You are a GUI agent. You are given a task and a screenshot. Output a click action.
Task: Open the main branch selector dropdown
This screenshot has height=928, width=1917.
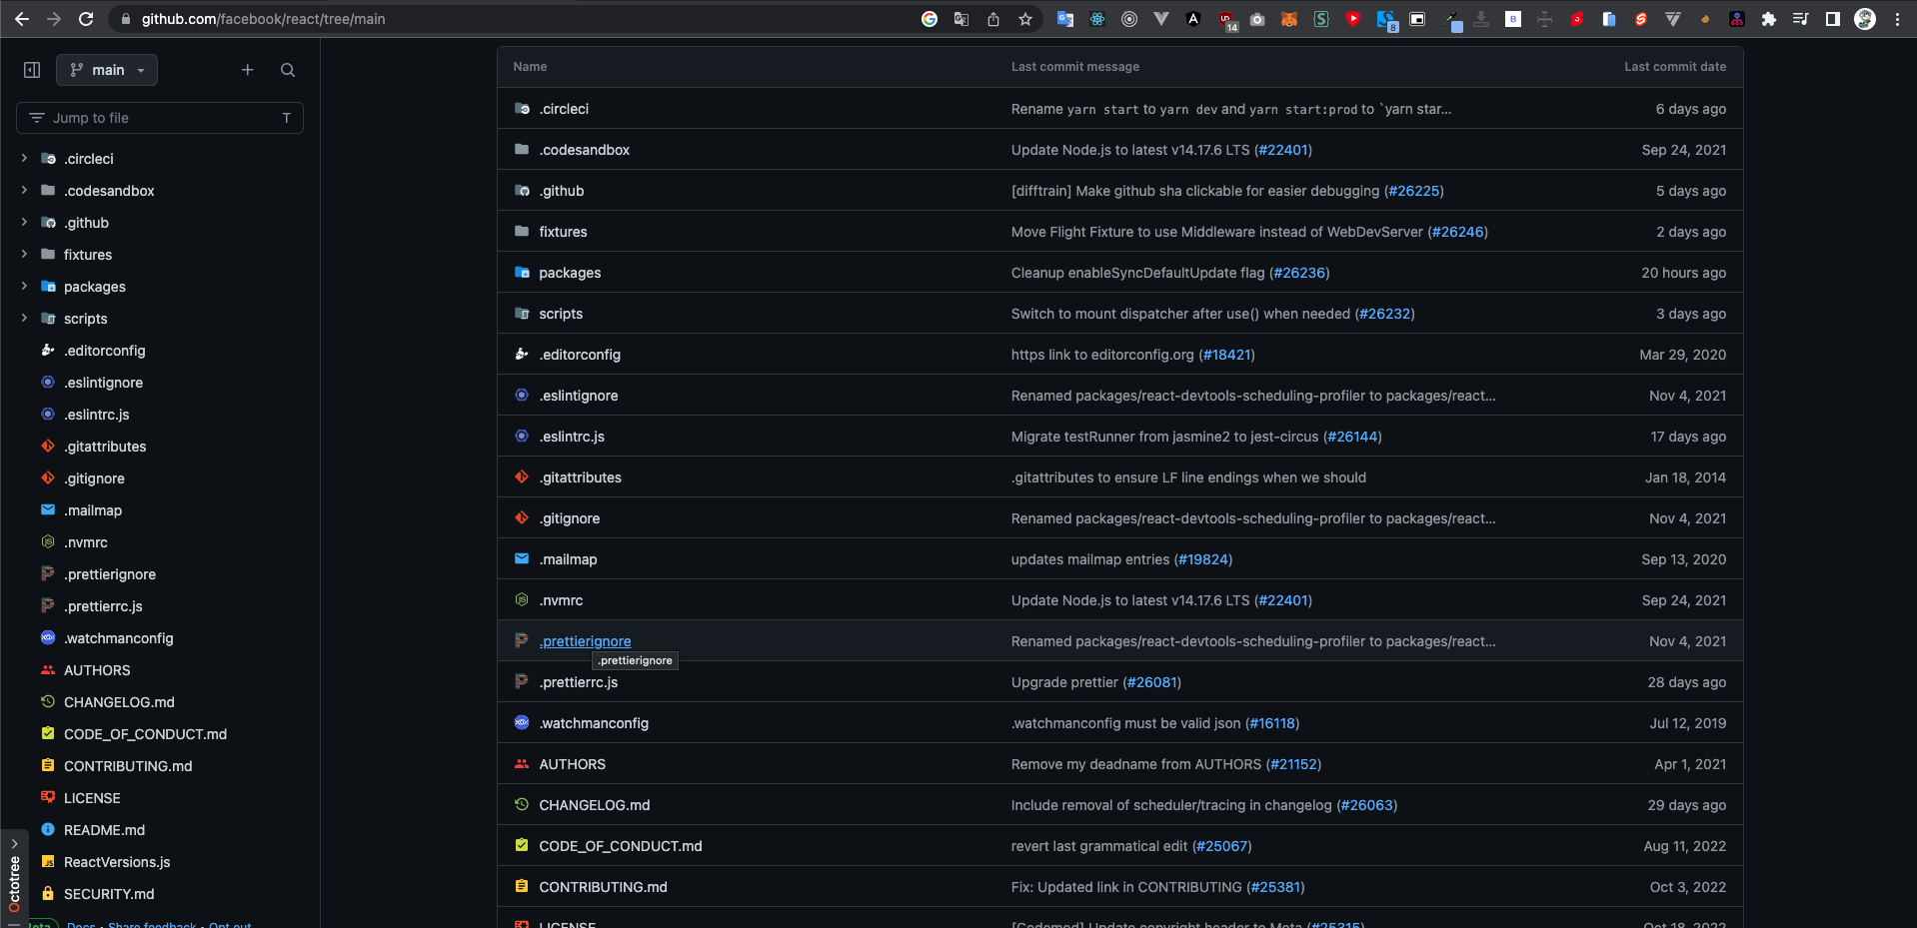pos(107,70)
